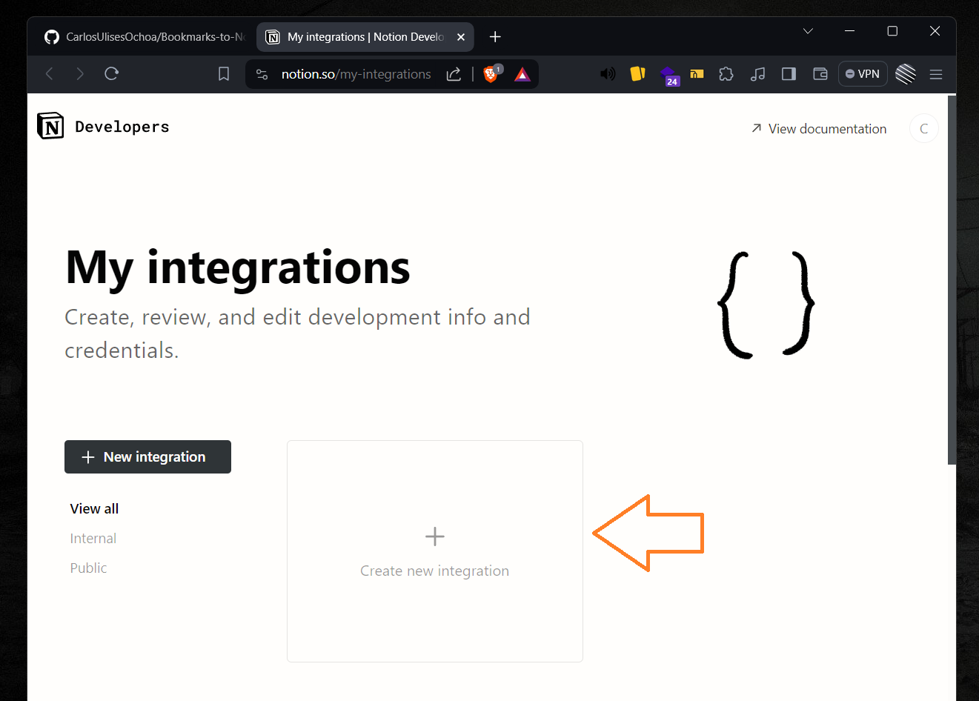Open a new browser tab
Viewport: 979px width, 701px height.
(495, 37)
